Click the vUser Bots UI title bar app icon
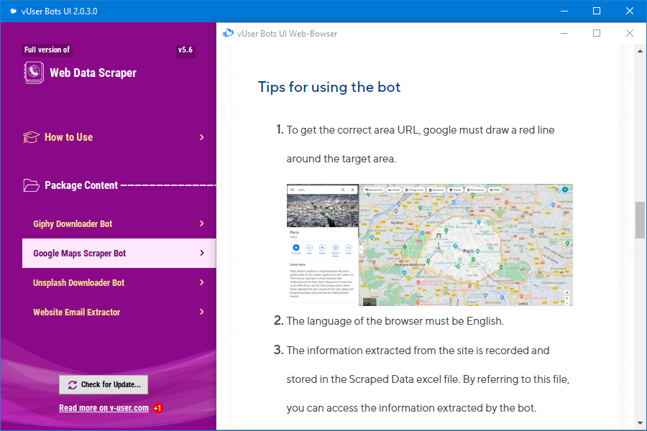The image size is (647, 431). pyautogui.click(x=13, y=11)
